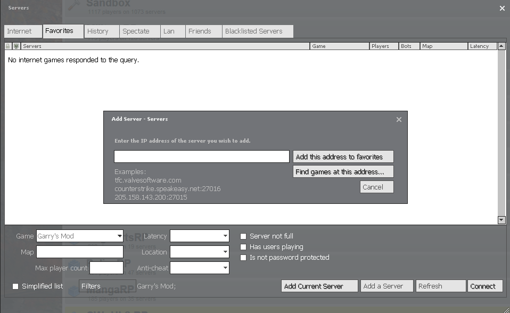Click the Add Current Server button
This screenshot has width=510, height=313.
click(x=319, y=286)
